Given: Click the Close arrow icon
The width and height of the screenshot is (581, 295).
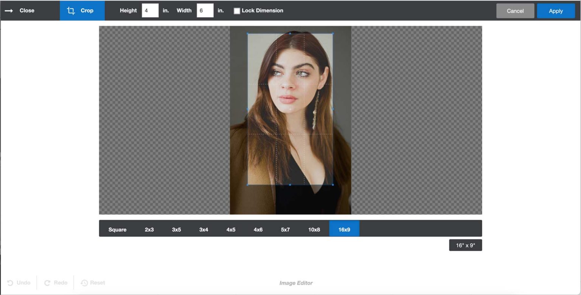Looking at the screenshot, I should 8,11.
